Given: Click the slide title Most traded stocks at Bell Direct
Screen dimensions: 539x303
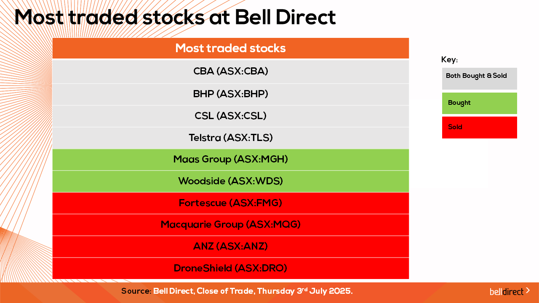Looking at the screenshot, I should pyautogui.click(x=175, y=17).
